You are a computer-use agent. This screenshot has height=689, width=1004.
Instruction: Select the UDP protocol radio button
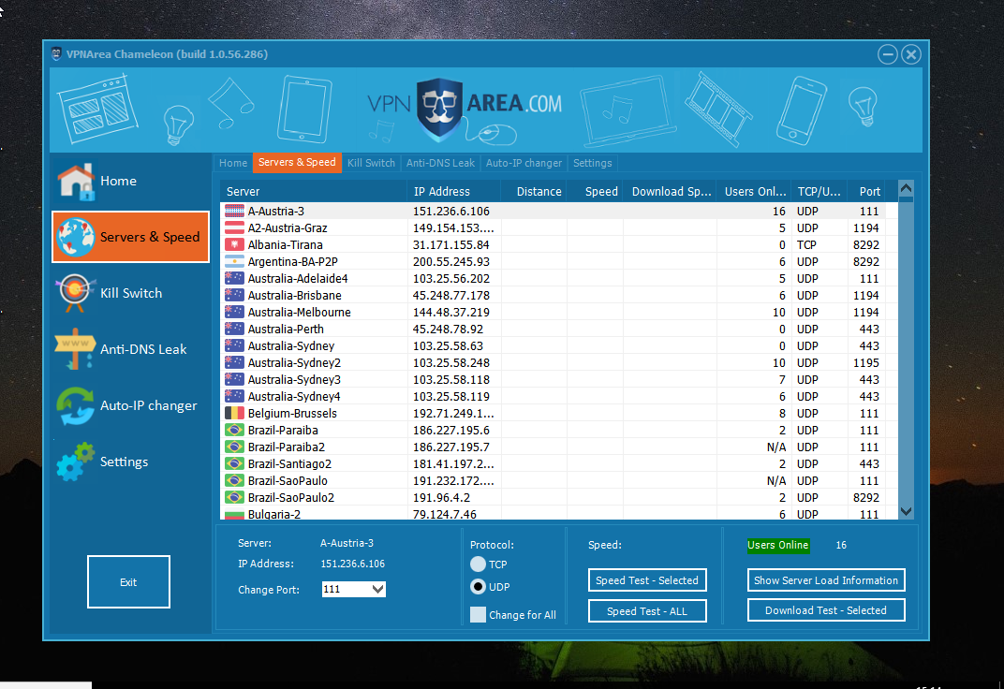(478, 587)
